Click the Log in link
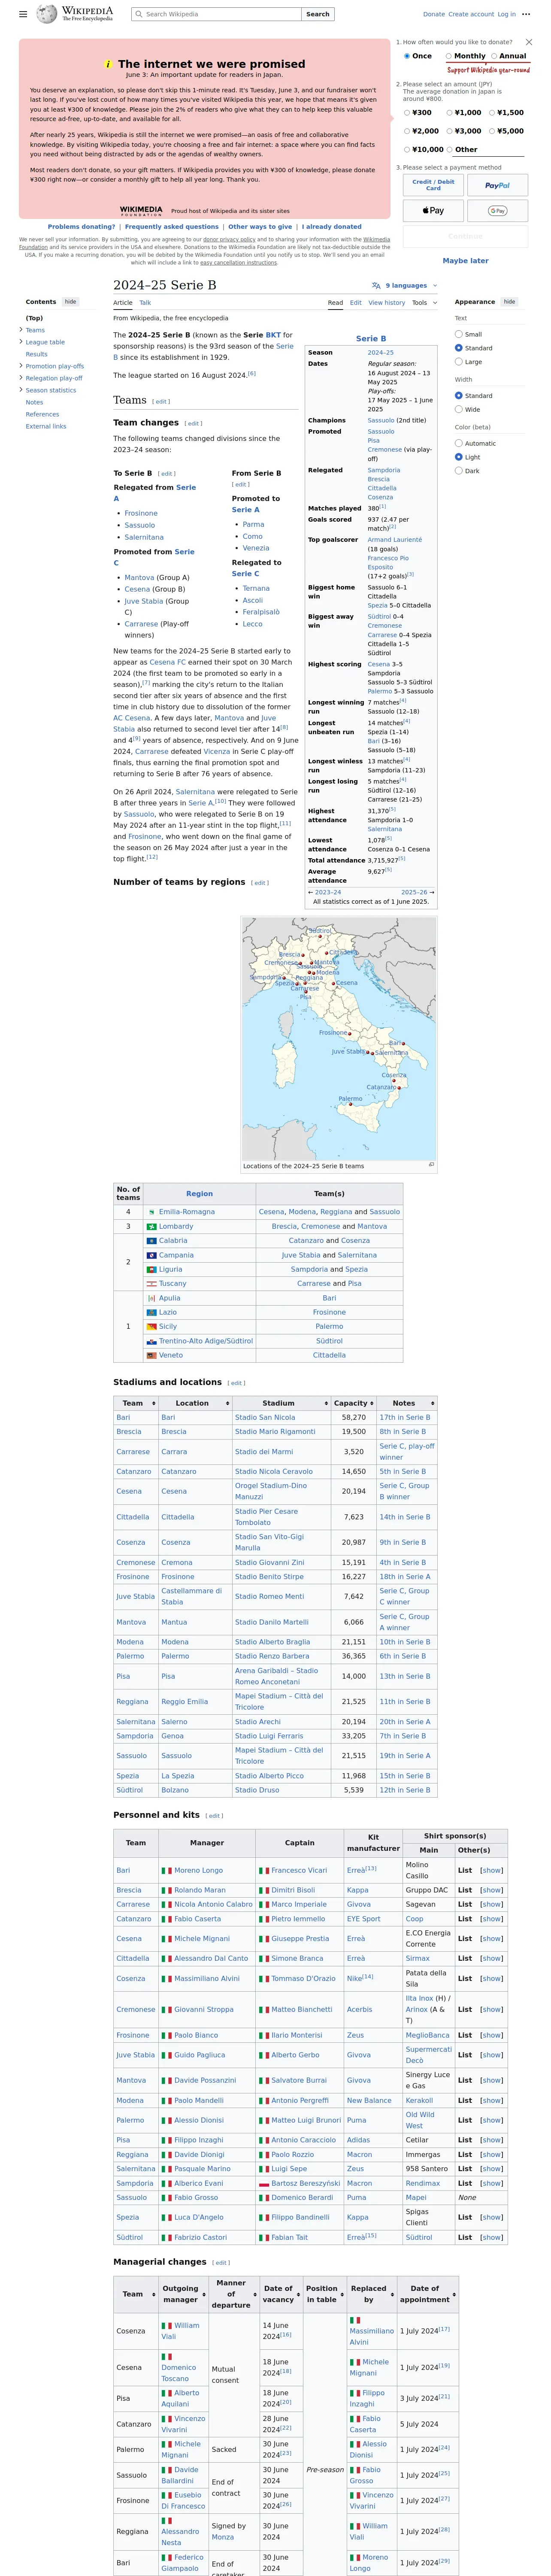This screenshot has height=2576, width=551. [506, 14]
